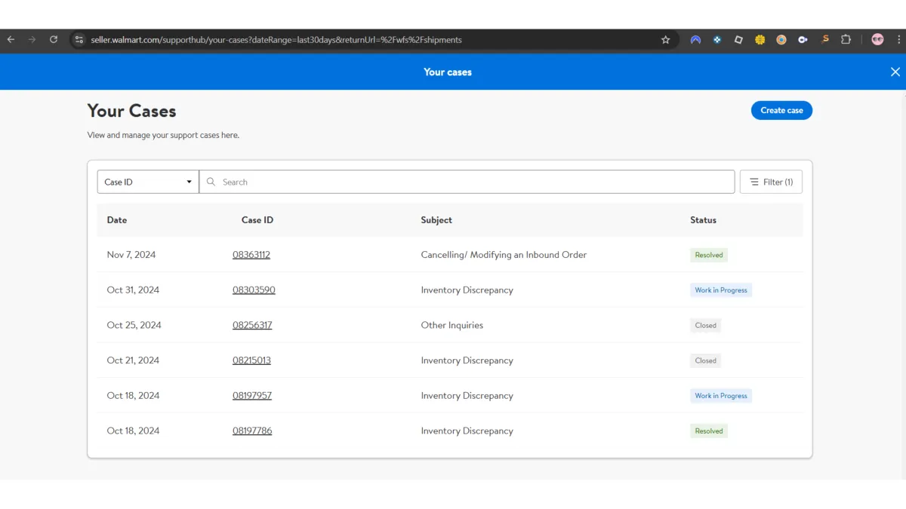
Task: Click the Create case button
Action: coord(781,111)
